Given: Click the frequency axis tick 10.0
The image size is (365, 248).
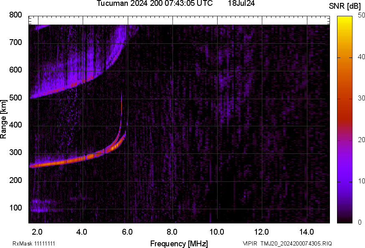Looking at the screenshot, I should (x=217, y=232).
